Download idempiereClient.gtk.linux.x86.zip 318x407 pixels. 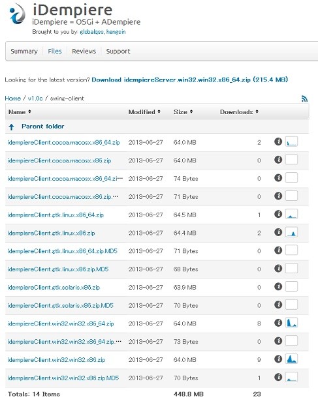[x=51, y=233]
